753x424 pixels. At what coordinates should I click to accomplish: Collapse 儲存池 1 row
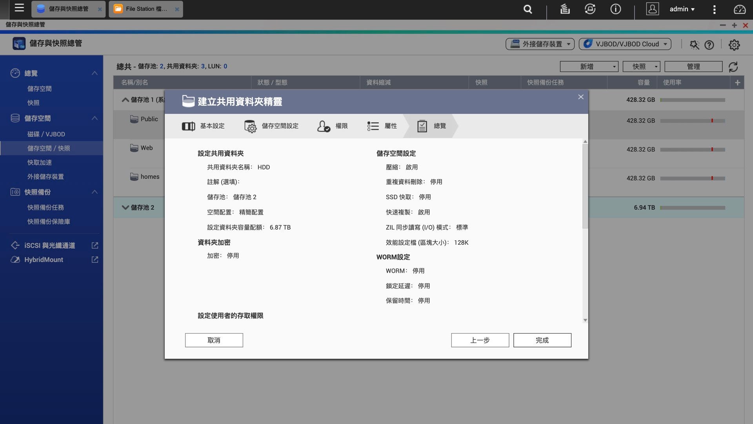tap(125, 100)
